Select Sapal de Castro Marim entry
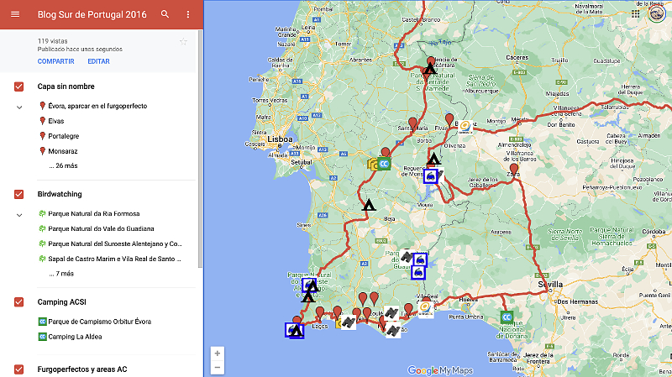 pos(114,259)
